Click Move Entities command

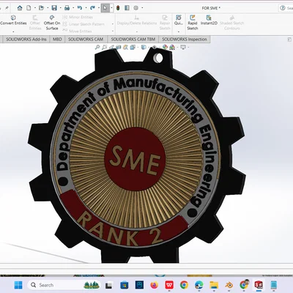77,31
